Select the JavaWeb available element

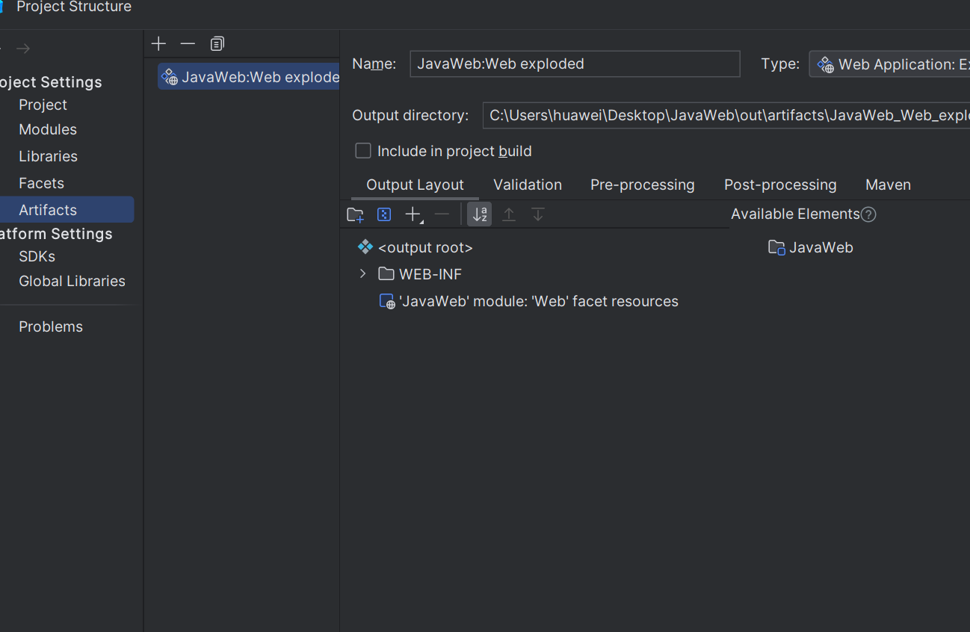820,248
